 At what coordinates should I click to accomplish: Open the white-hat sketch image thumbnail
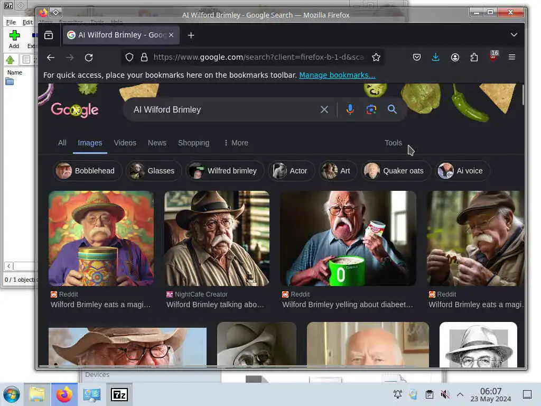478,345
